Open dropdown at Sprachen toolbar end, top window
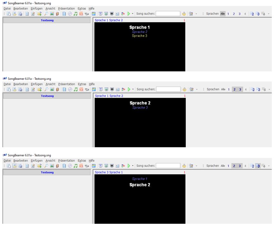This screenshot has width=275, height=226. click(x=269, y=14)
